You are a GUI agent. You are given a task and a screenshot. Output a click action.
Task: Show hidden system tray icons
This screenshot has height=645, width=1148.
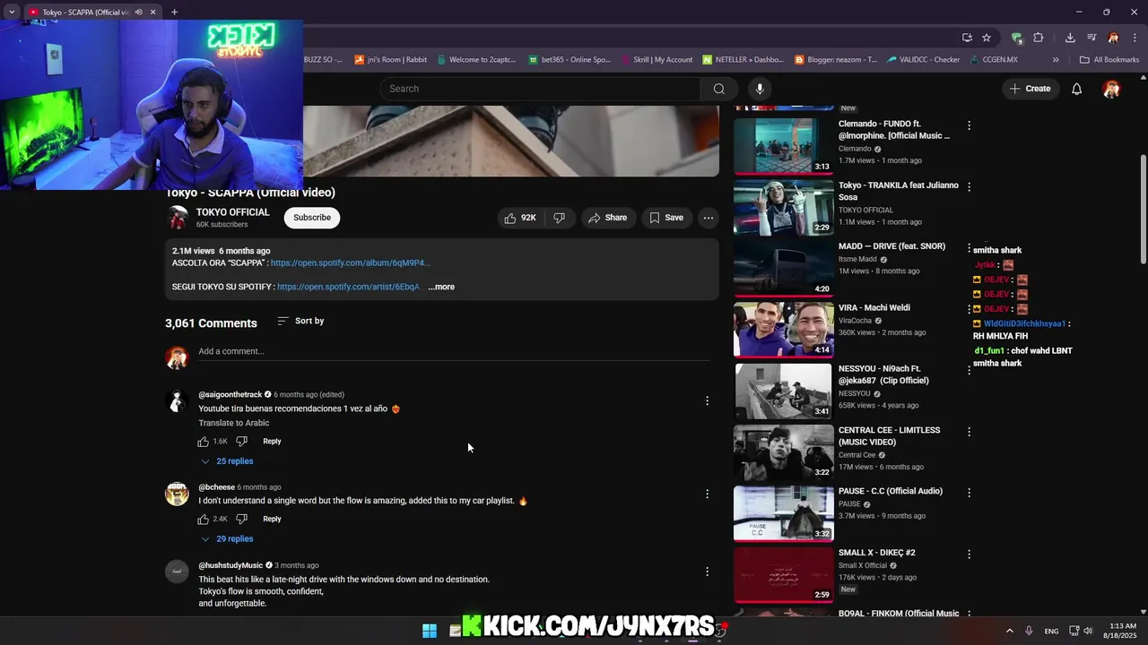(x=1009, y=631)
